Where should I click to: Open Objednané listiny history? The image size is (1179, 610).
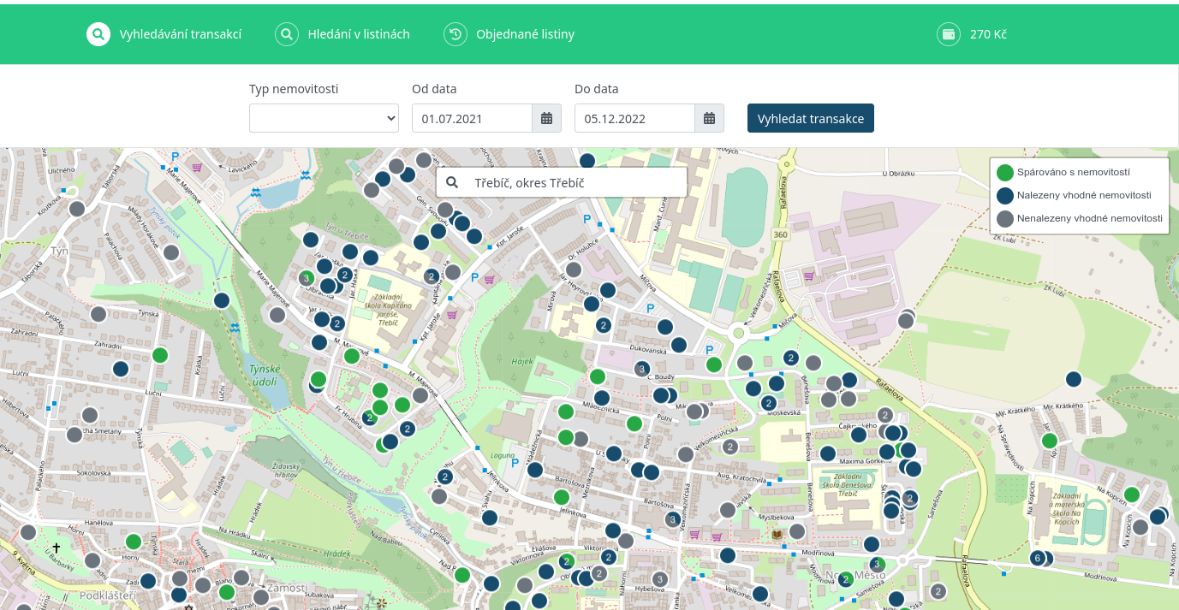click(x=509, y=34)
